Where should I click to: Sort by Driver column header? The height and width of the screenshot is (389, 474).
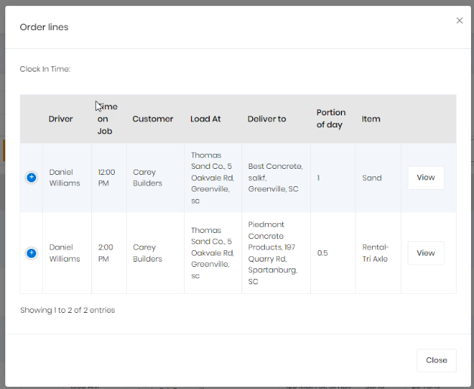pyautogui.click(x=61, y=119)
